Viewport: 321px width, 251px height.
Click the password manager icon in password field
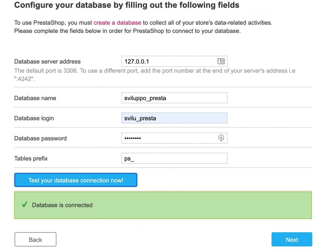click(221, 138)
